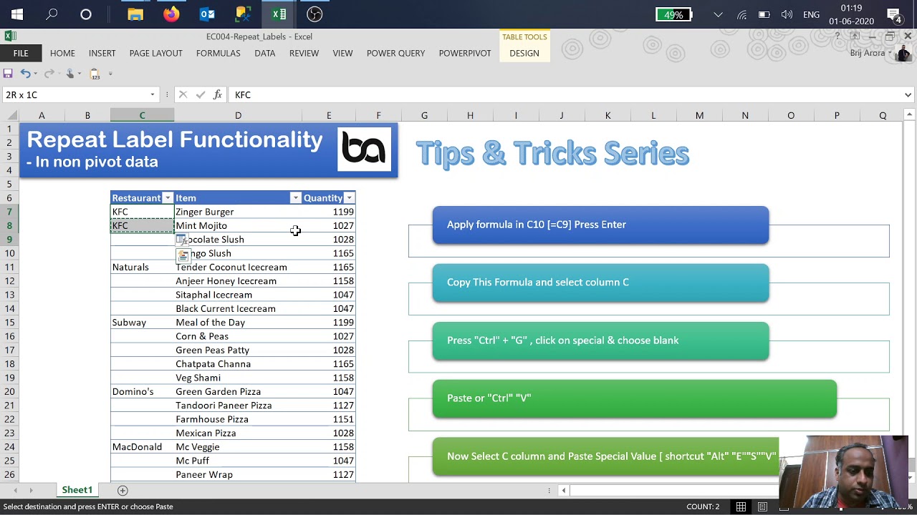Switch to the VIEW tab
This screenshot has height=515, width=917.
coord(342,53)
